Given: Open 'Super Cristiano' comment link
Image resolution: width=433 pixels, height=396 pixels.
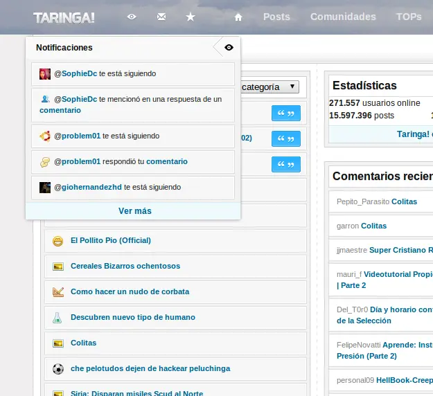Looking at the screenshot, I should pos(401,251).
